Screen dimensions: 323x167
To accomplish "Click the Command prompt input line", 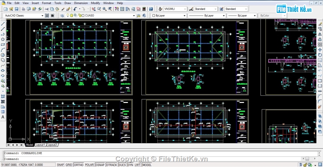I will coord(152,159).
